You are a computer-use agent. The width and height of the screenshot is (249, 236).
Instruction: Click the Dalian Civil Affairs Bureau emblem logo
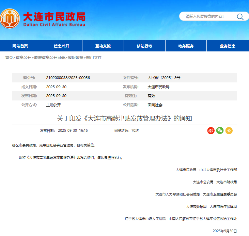click(10, 18)
